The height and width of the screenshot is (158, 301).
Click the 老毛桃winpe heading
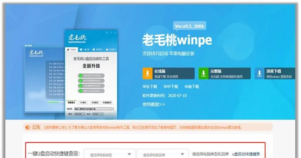[177, 40]
